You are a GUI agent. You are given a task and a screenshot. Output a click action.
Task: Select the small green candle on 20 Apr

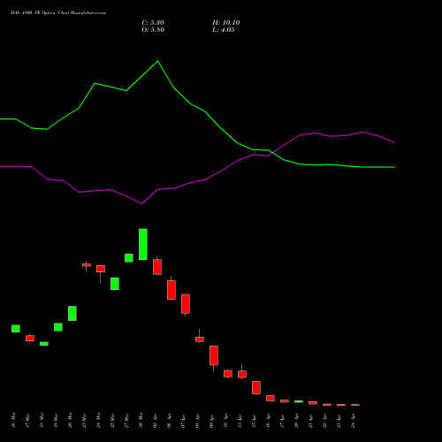(x=299, y=401)
